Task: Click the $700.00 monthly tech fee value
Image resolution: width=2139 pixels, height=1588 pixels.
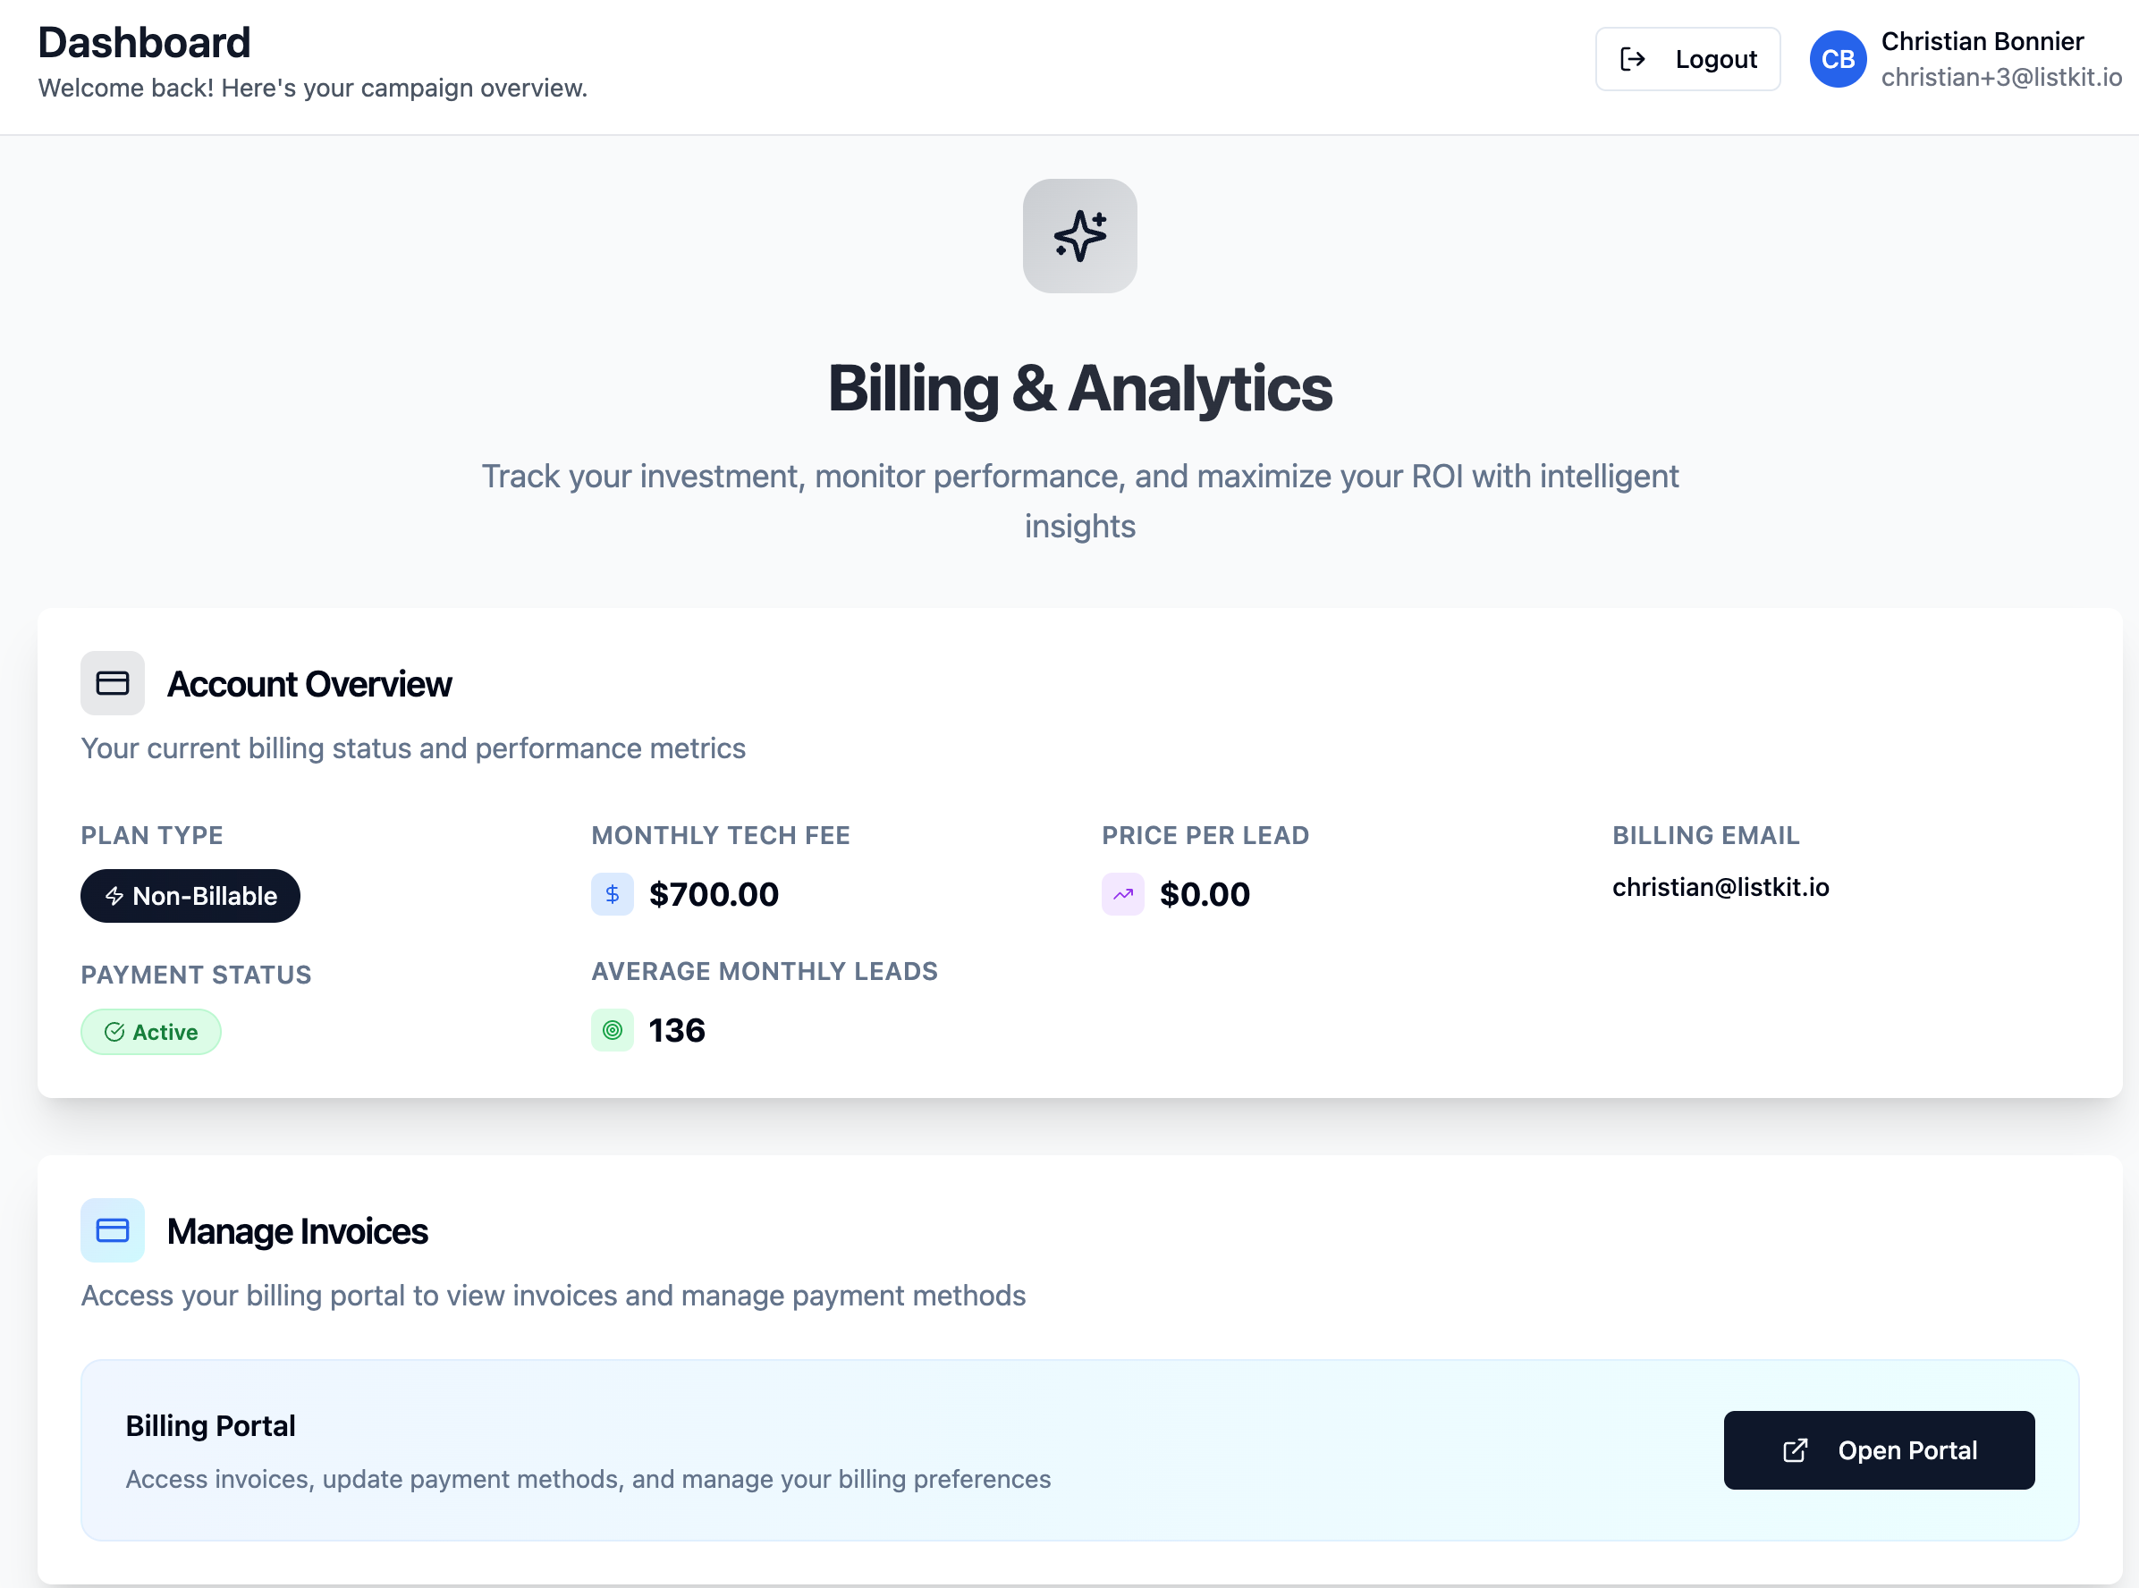Action: pos(714,894)
